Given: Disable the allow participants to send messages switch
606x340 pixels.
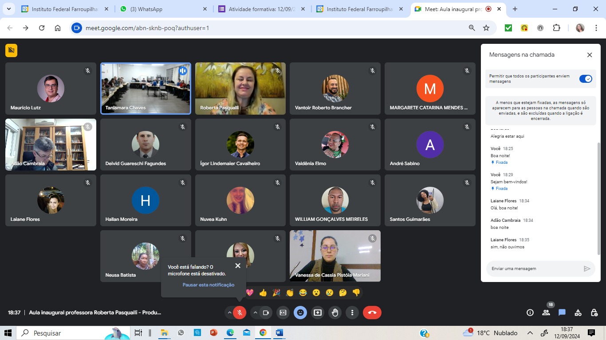Looking at the screenshot, I should point(586,79).
